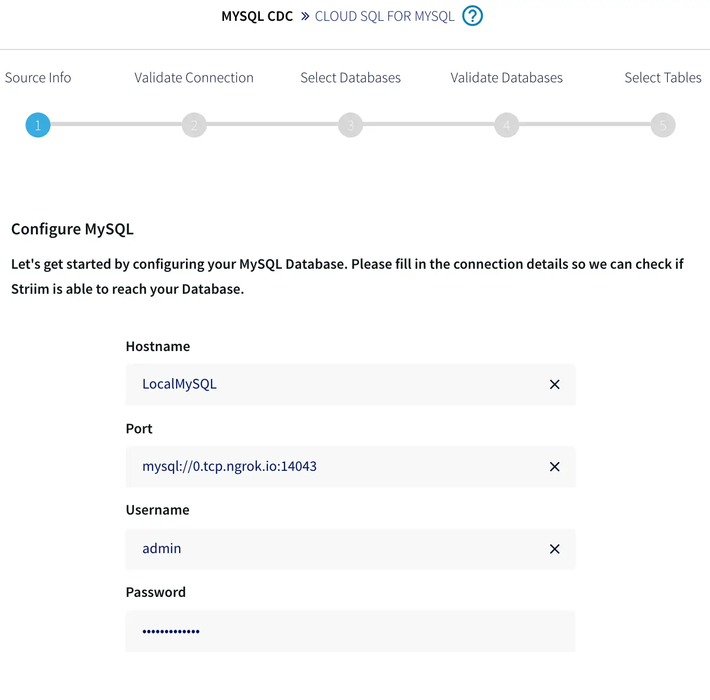
Task: Go to the Source Info step label
Action: click(x=38, y=78)
